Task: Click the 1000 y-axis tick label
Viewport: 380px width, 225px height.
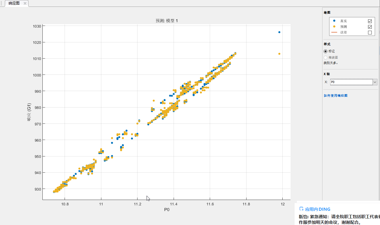Action: 37,75
